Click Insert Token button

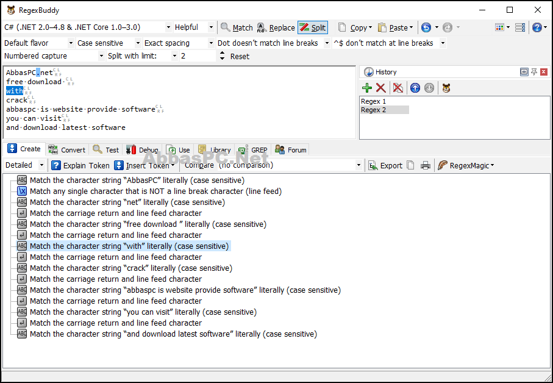coord(144,165)
